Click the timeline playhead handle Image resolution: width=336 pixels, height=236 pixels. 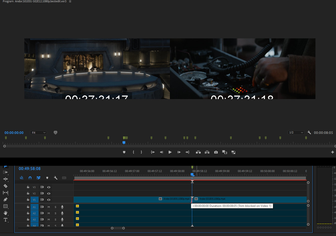(192, 174)
